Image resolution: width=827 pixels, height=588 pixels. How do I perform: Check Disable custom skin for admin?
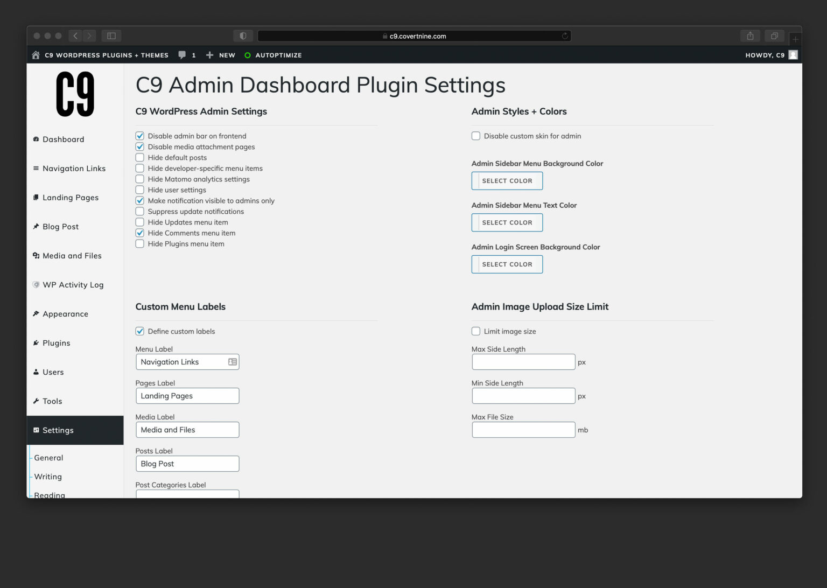tap(475, 136)
